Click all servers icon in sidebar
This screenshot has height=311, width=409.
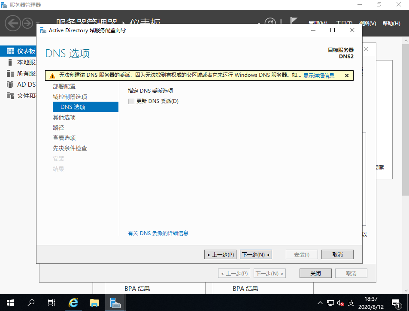10,73
